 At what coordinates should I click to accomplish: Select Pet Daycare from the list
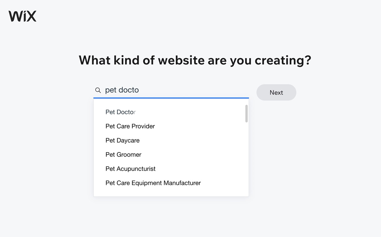122,140
